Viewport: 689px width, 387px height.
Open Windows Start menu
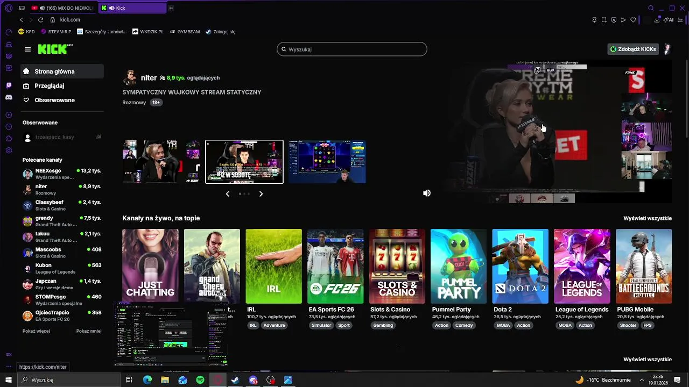coord(9,380)
